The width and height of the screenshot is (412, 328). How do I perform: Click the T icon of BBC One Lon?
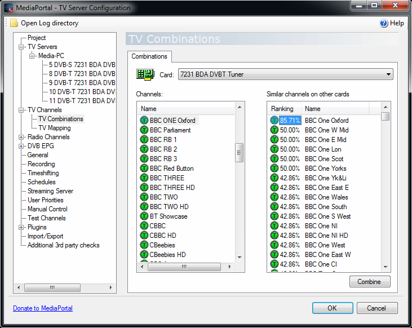click(x=274, y=149)
